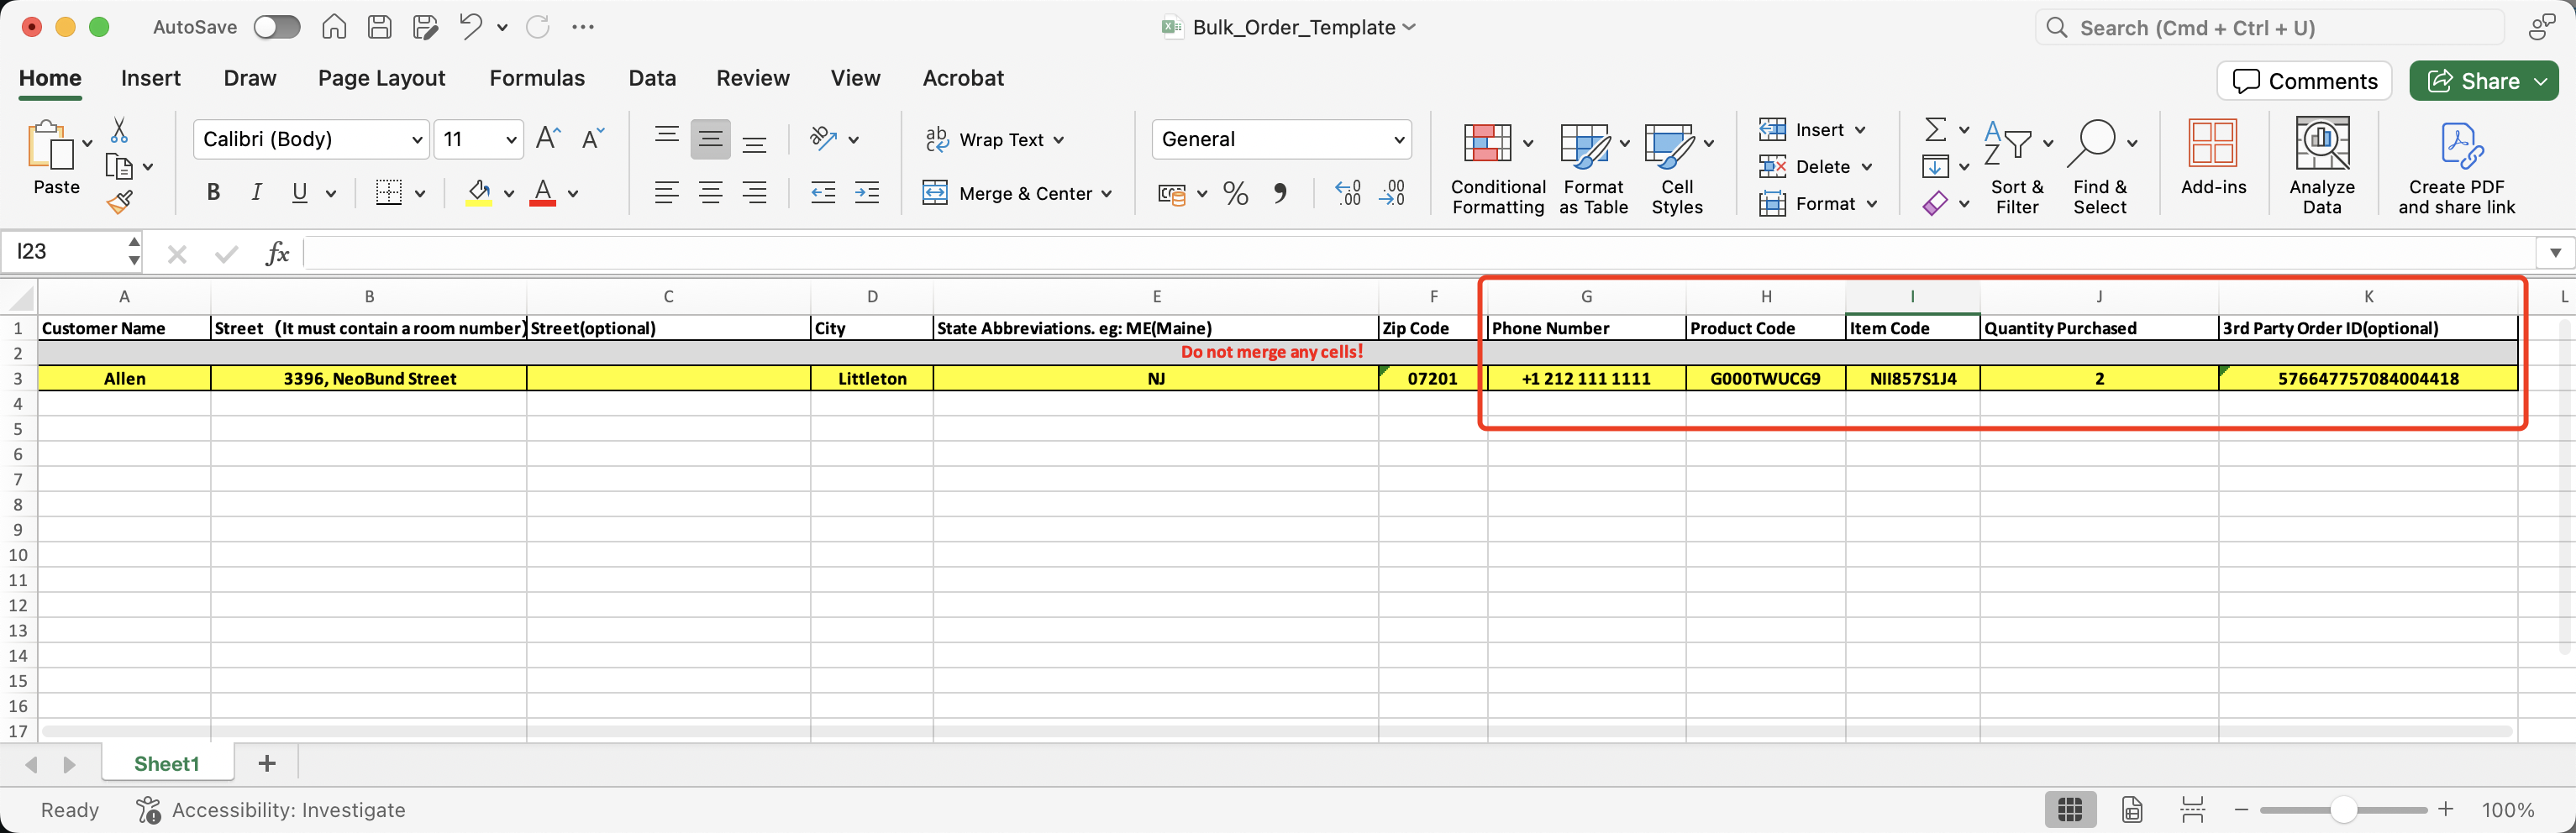Apply red font color swatch
The height and width of the screenshot is (833, 2576).
coord(543,193)
